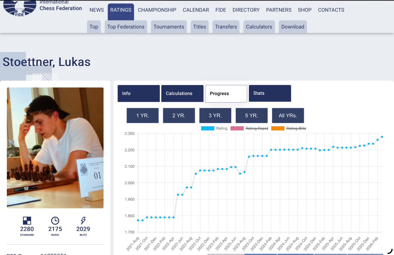The height and width of the screenshot is (255, 394).
Task: Click the 1.800 y-axis label
Action: point(129,216)
